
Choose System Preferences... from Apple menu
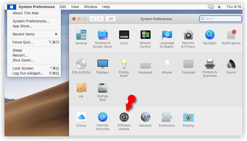click(x=34, y=21)
